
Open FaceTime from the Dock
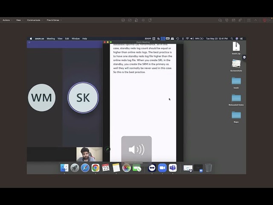[x=136, y=168]
